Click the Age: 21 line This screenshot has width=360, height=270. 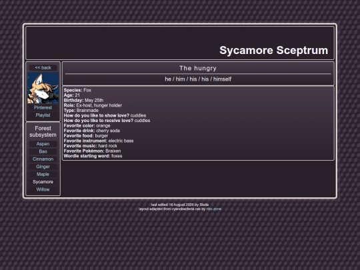(72, 95)
